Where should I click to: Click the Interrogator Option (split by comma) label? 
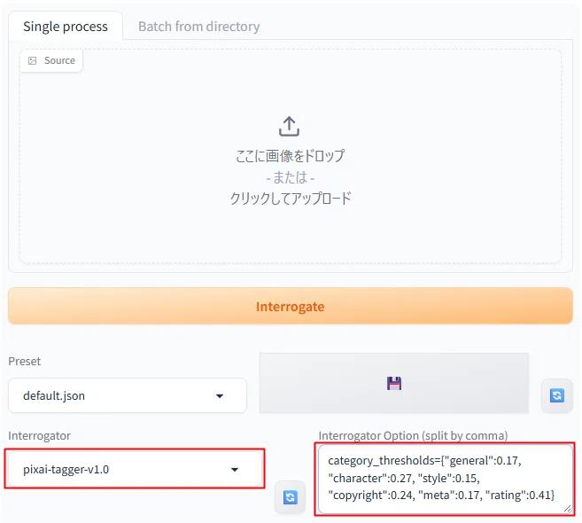tap(413, 435)
